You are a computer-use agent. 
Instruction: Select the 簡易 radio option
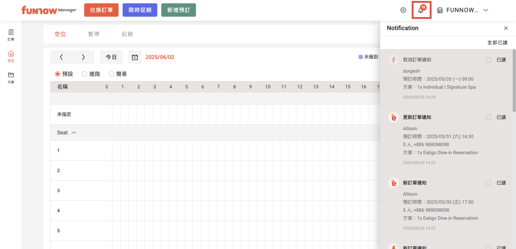coord(111,74)
